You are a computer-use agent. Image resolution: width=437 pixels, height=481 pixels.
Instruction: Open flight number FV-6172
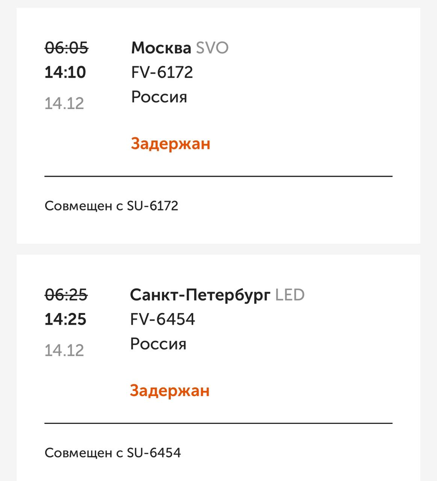(x=162, y=72)
